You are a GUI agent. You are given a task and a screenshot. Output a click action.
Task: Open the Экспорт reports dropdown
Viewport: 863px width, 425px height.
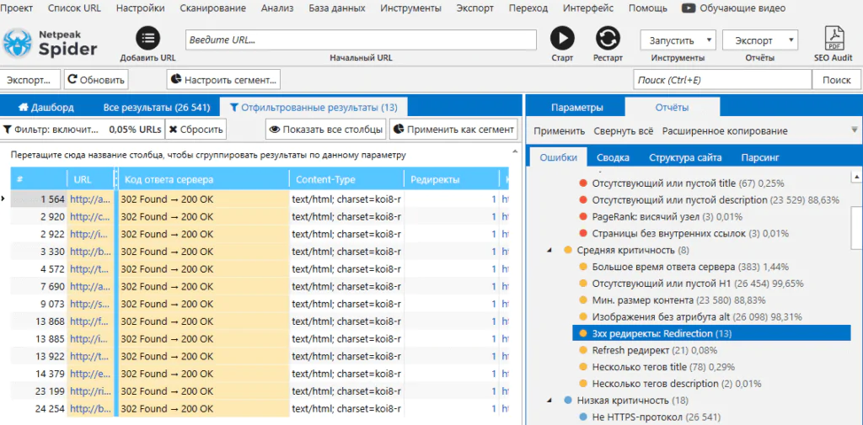click(x=760, y=40)
